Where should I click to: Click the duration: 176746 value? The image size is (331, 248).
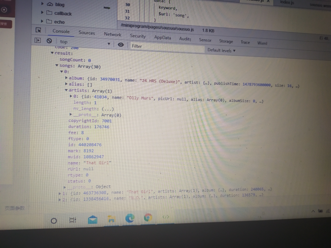[102, 127]
